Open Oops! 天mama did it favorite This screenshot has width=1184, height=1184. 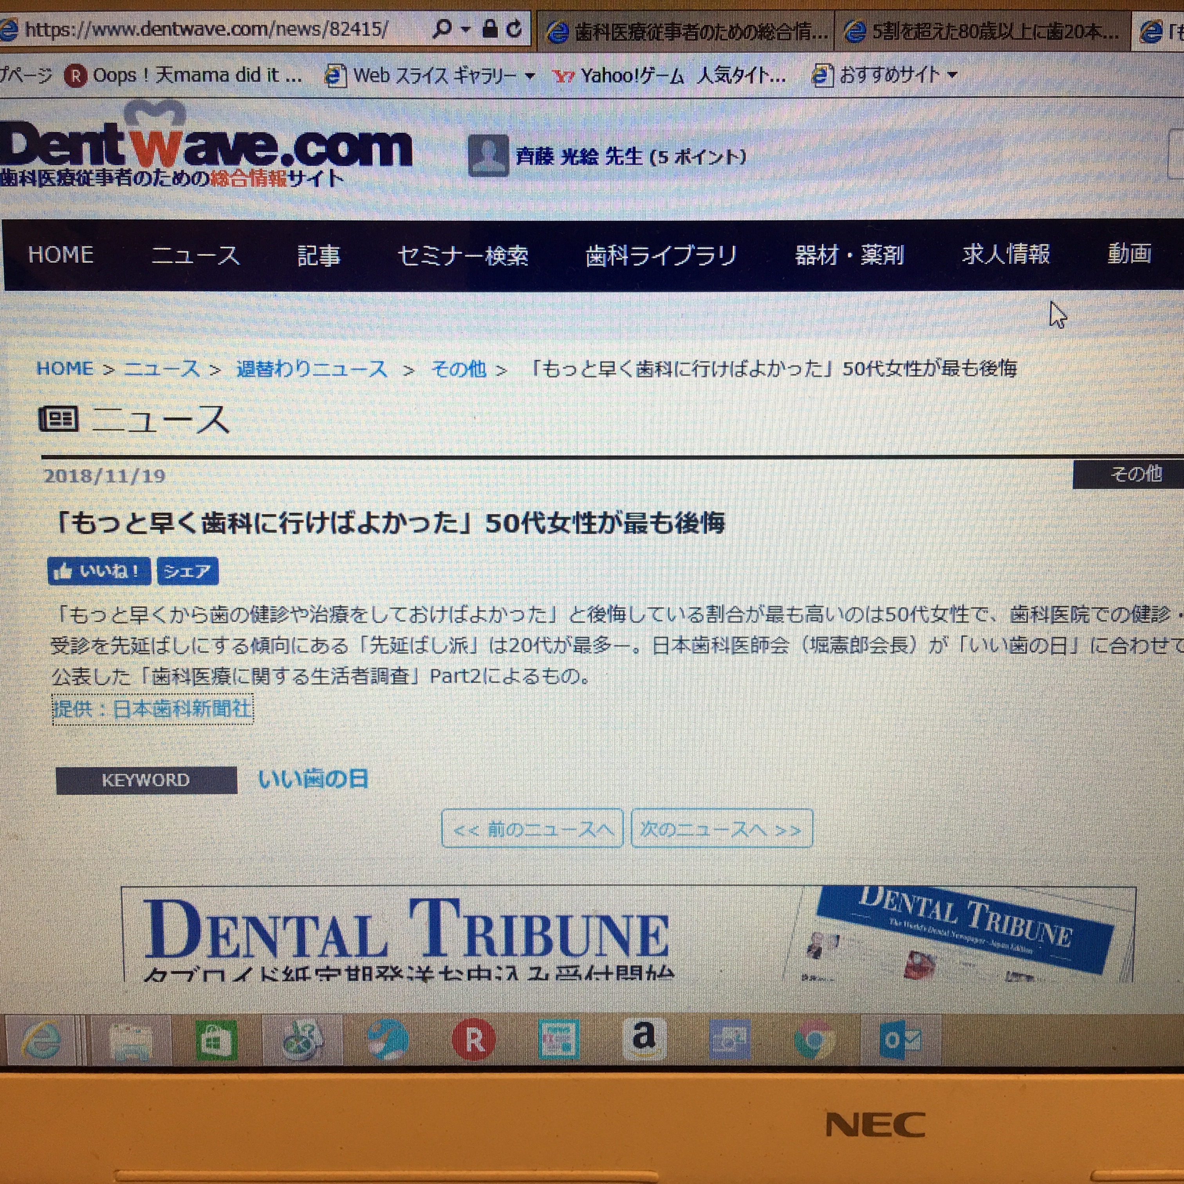click(x=182, y=76)
